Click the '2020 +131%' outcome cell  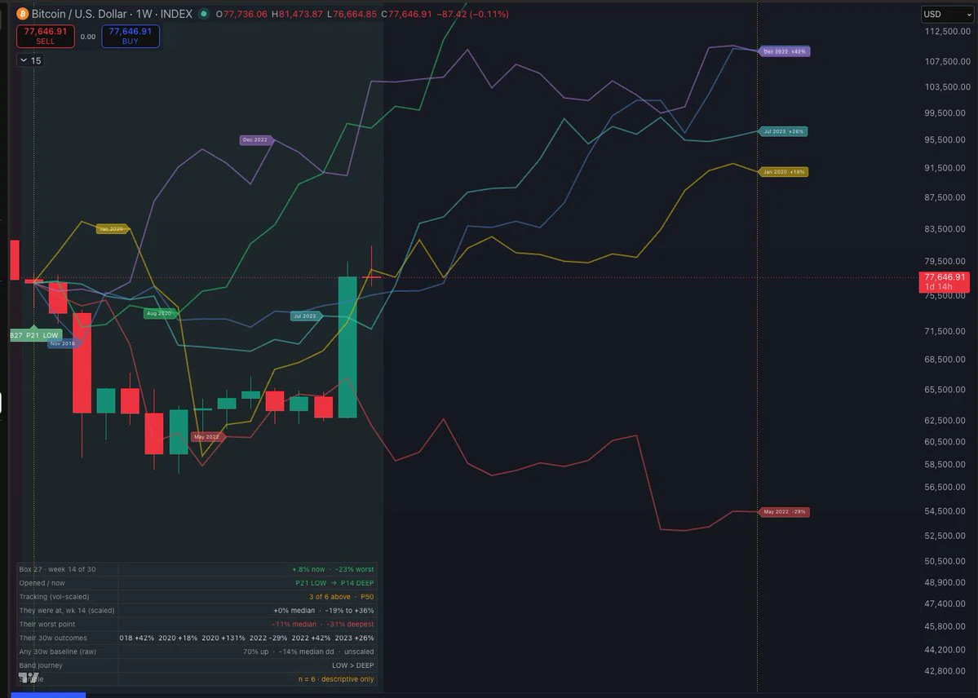click(x=223, y=638)
